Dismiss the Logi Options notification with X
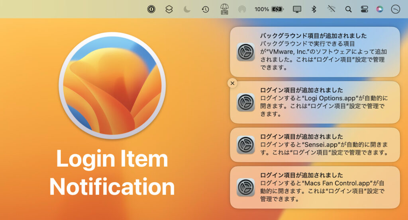 click(x=232, y=84)
